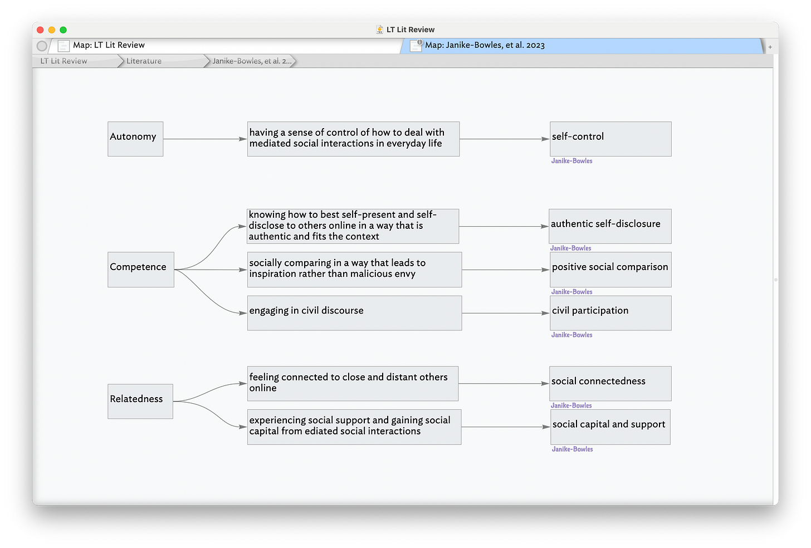Click the Janike-Bowles label under social capital and support
The width and height of the screenshot is (811, 548).
point(572,449)
